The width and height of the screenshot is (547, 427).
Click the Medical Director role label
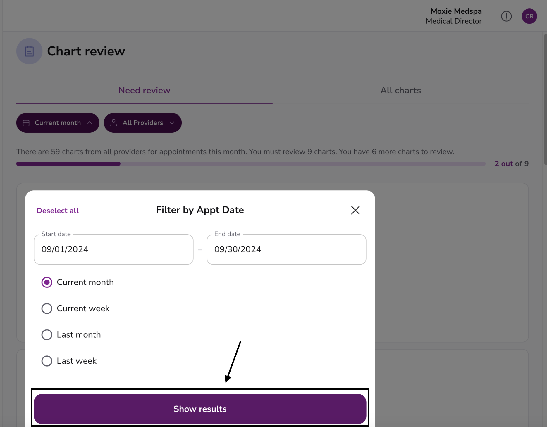pyautogui.click(x=454, y=21)
